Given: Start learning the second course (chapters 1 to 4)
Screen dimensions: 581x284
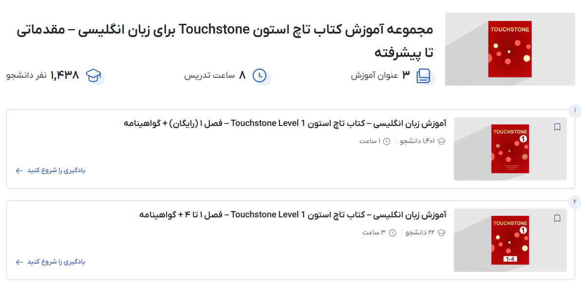Looking at the screenshot, I should point(51,262).
